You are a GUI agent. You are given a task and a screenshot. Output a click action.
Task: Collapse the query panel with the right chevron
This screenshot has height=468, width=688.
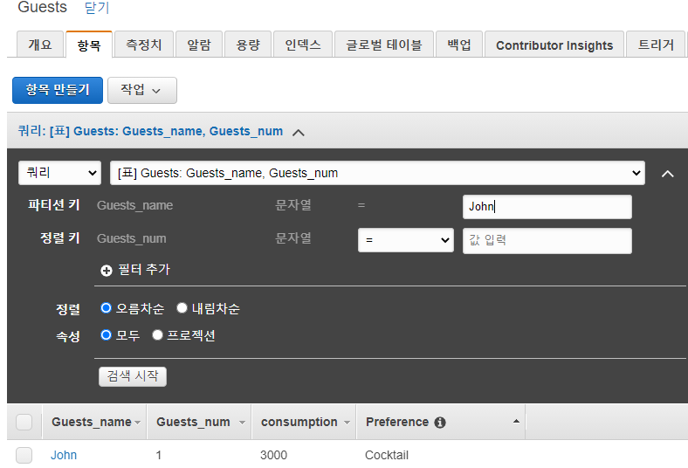667,174
